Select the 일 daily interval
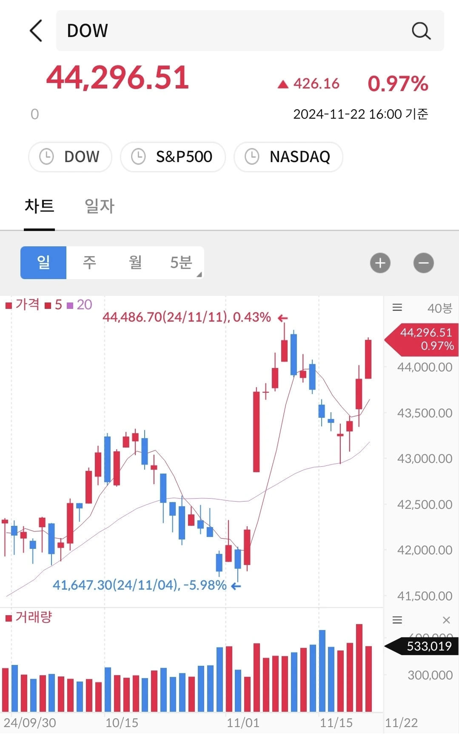 coord(43,263)
